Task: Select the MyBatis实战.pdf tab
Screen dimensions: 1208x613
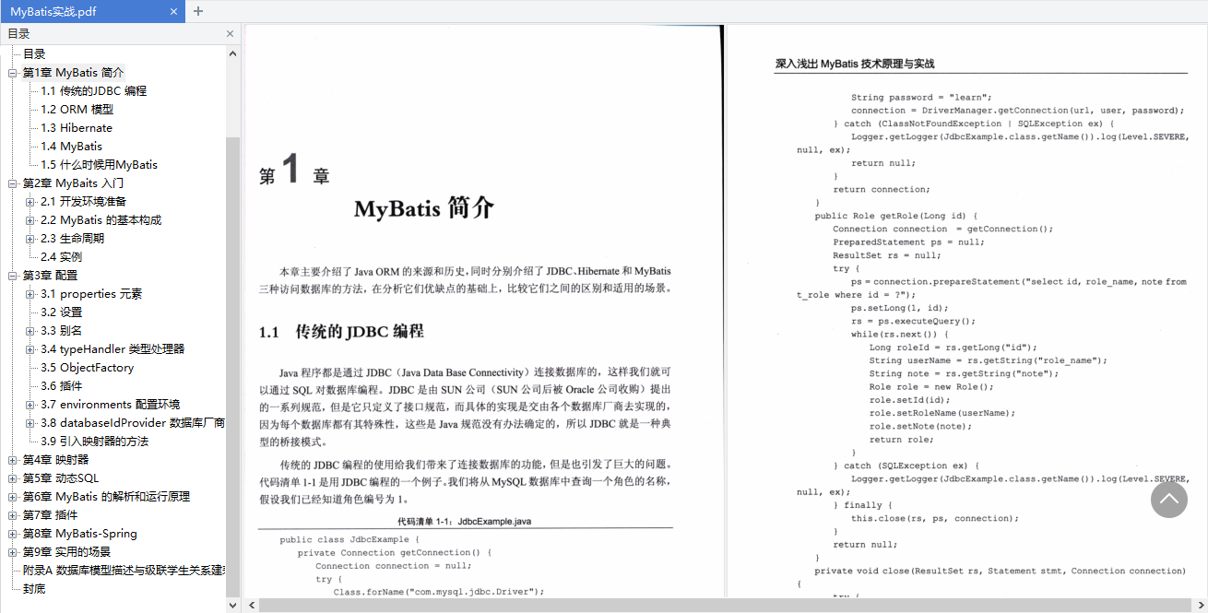Action: point(92,11)
